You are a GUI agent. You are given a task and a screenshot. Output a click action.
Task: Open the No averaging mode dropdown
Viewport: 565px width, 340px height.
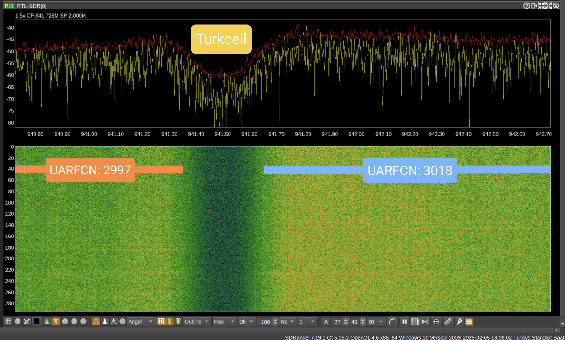pyautogui.click(x=288, y=321)
